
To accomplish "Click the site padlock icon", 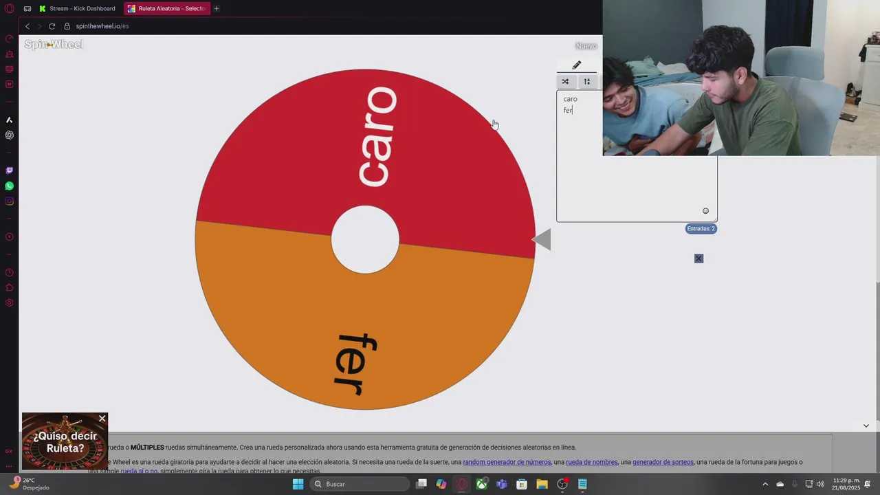I will [67, 26].
